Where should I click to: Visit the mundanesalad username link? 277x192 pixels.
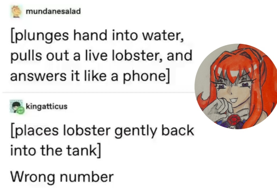[53, 11]
